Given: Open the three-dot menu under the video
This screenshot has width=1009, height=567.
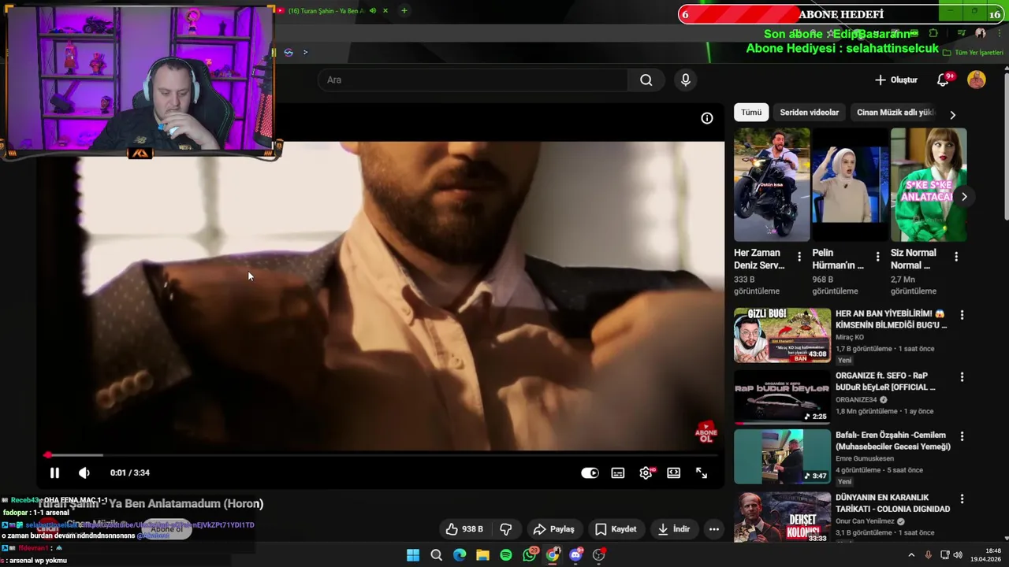Looking at the screenshot, I should tap(714, 529).
